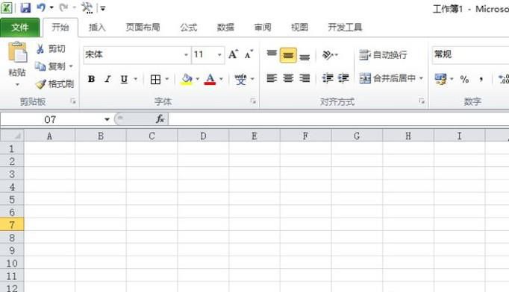509x292 pixels.
Task: Align text to bottom of cell
Action: pyautogui.click(x=305, y=57)
